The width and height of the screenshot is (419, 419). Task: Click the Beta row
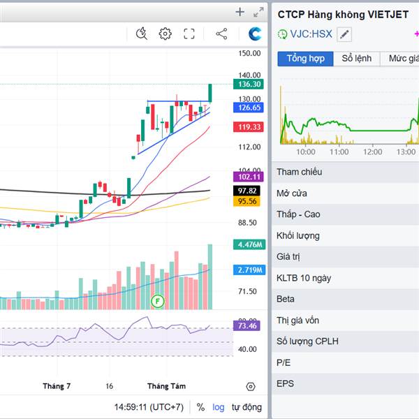[x=345, y=299]
